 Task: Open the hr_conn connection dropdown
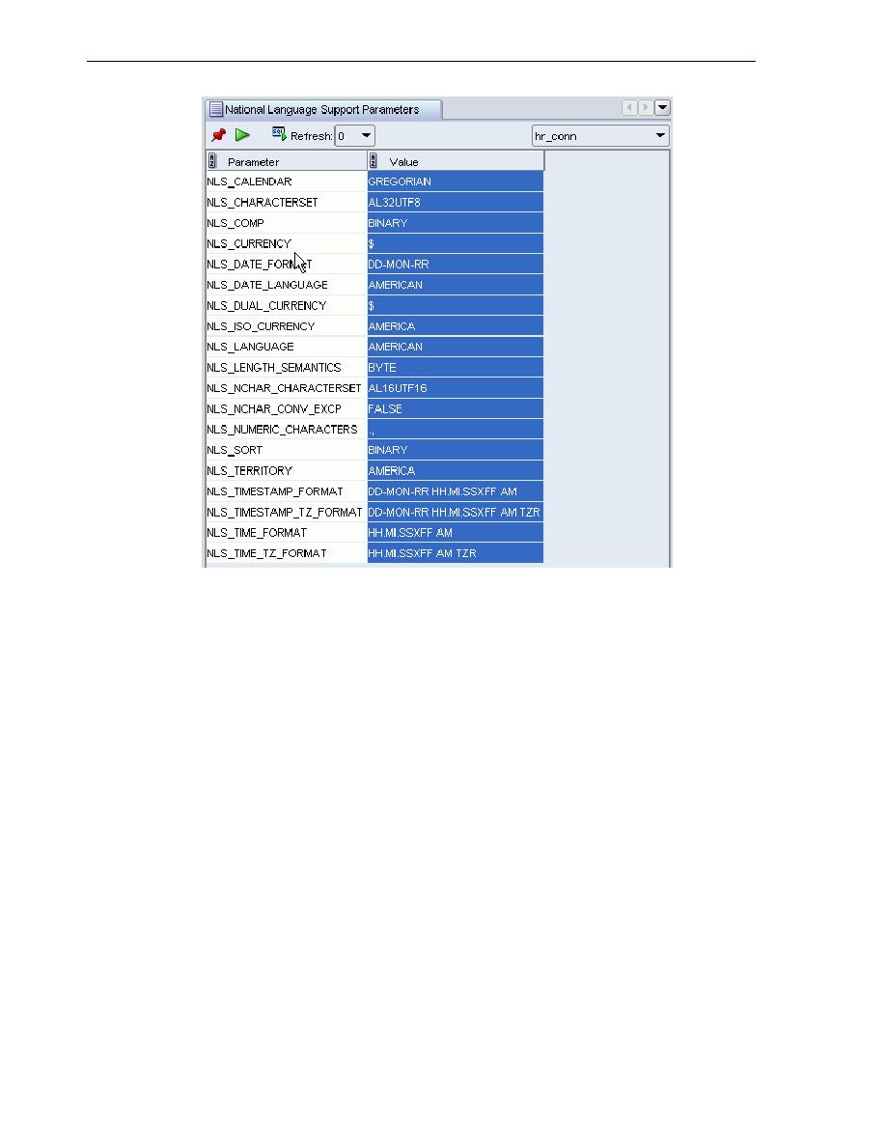pos(600,136)
